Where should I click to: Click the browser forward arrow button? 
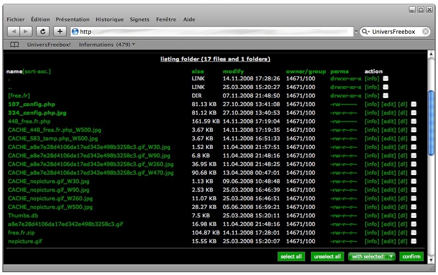[26, 31]
